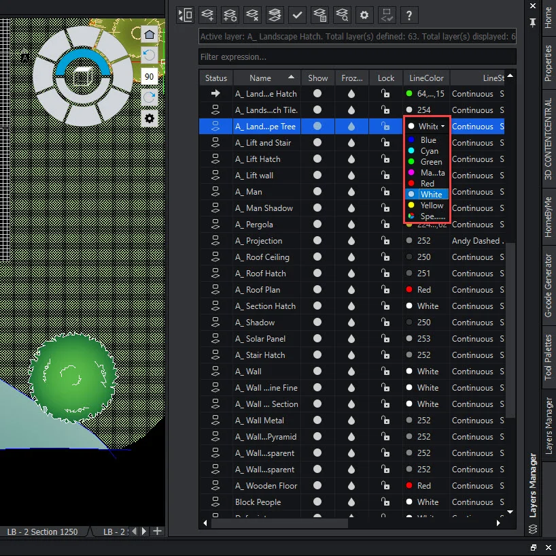
Task: Click the Delete Layer icon with X
Action: coord(252,14)
